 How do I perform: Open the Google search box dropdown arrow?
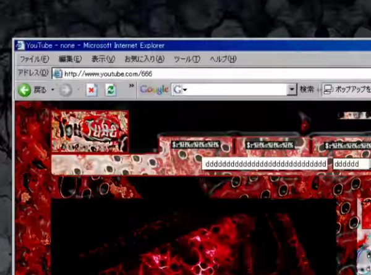pyautogui.click(x=292, y=90)
